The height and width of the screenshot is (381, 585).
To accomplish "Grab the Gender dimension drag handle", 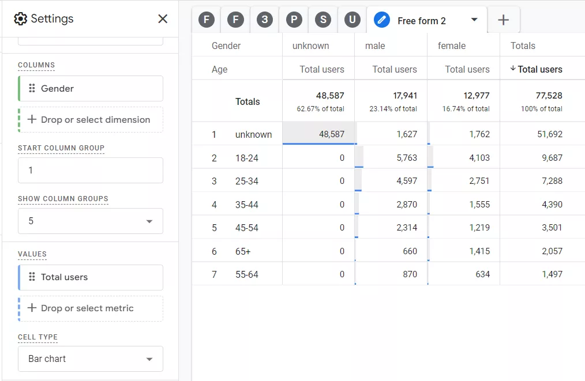I will coord(32,88).
